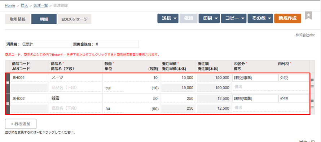Open 外税 selector on the 蜂蜜 row
This screenshot has height=142, width=321.
[x=294, y=99]
